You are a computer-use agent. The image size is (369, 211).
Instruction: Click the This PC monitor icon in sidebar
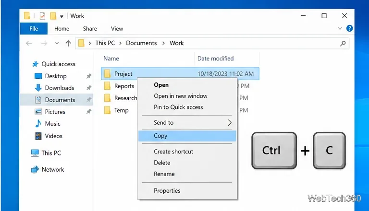tap(35, 153)
